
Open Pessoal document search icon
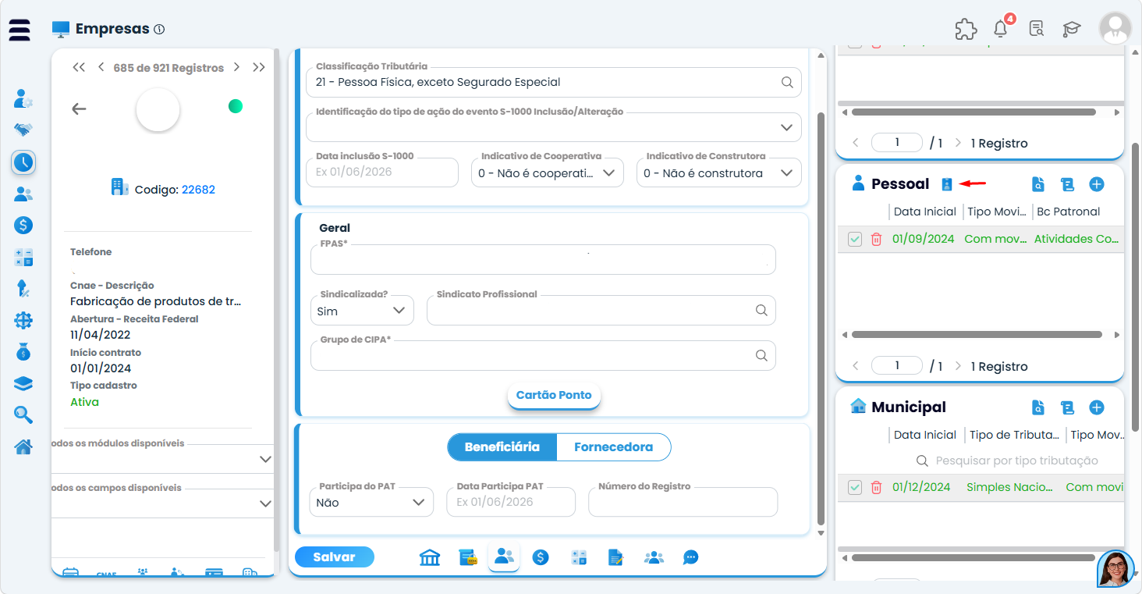pyautogui.click(x=1037, y=184)
